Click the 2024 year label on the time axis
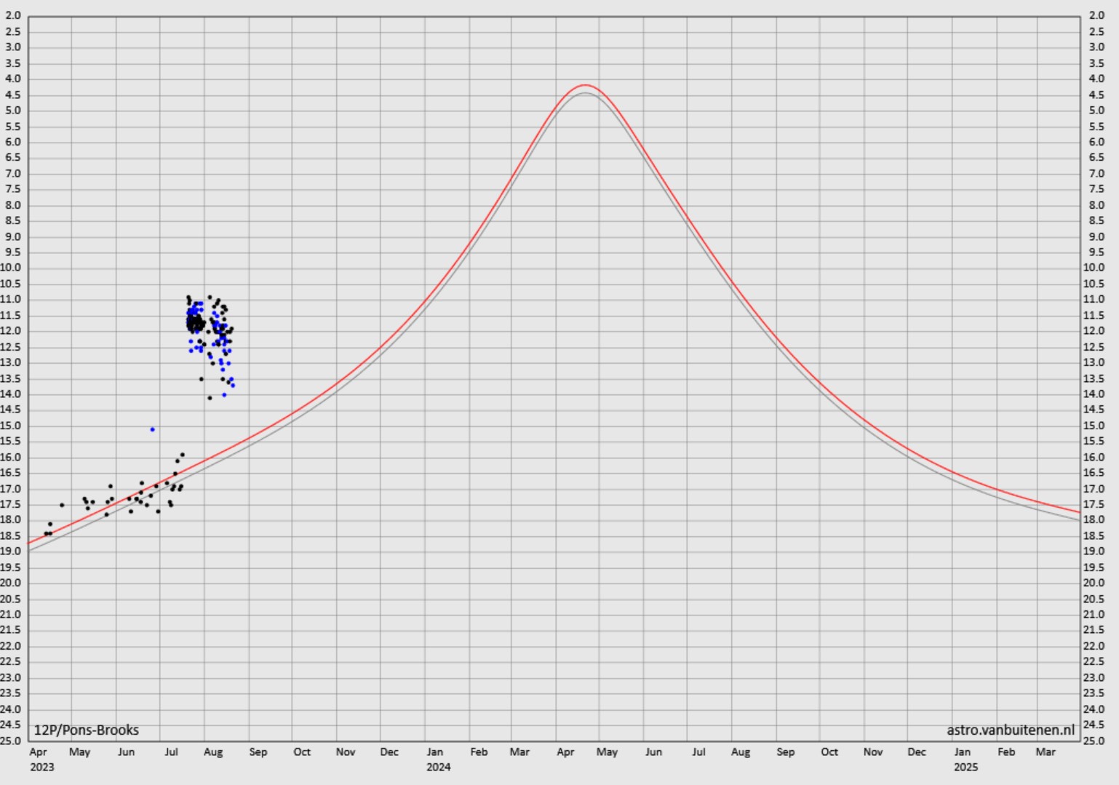Viewport: 1119px width, 785px height. 438,767
